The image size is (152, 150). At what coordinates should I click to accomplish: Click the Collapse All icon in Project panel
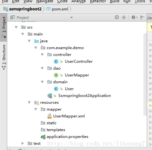pyautogui.click(x=124, y=17)
